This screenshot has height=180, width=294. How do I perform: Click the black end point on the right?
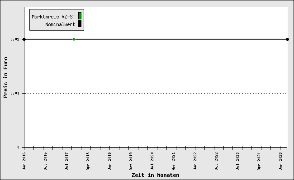pos(287,39)
